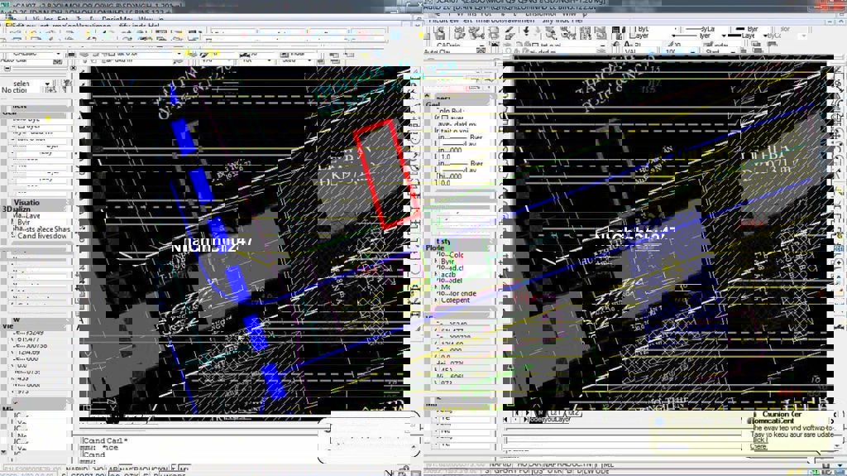
Task: Open the AutoCAD Classic workspace dropdown, left window
Action: [x=33, y=52]
